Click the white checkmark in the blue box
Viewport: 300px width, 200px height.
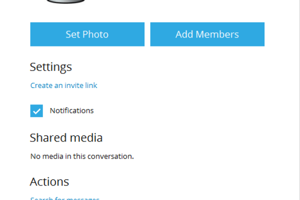pyautogui.click(x=37, y=111)
